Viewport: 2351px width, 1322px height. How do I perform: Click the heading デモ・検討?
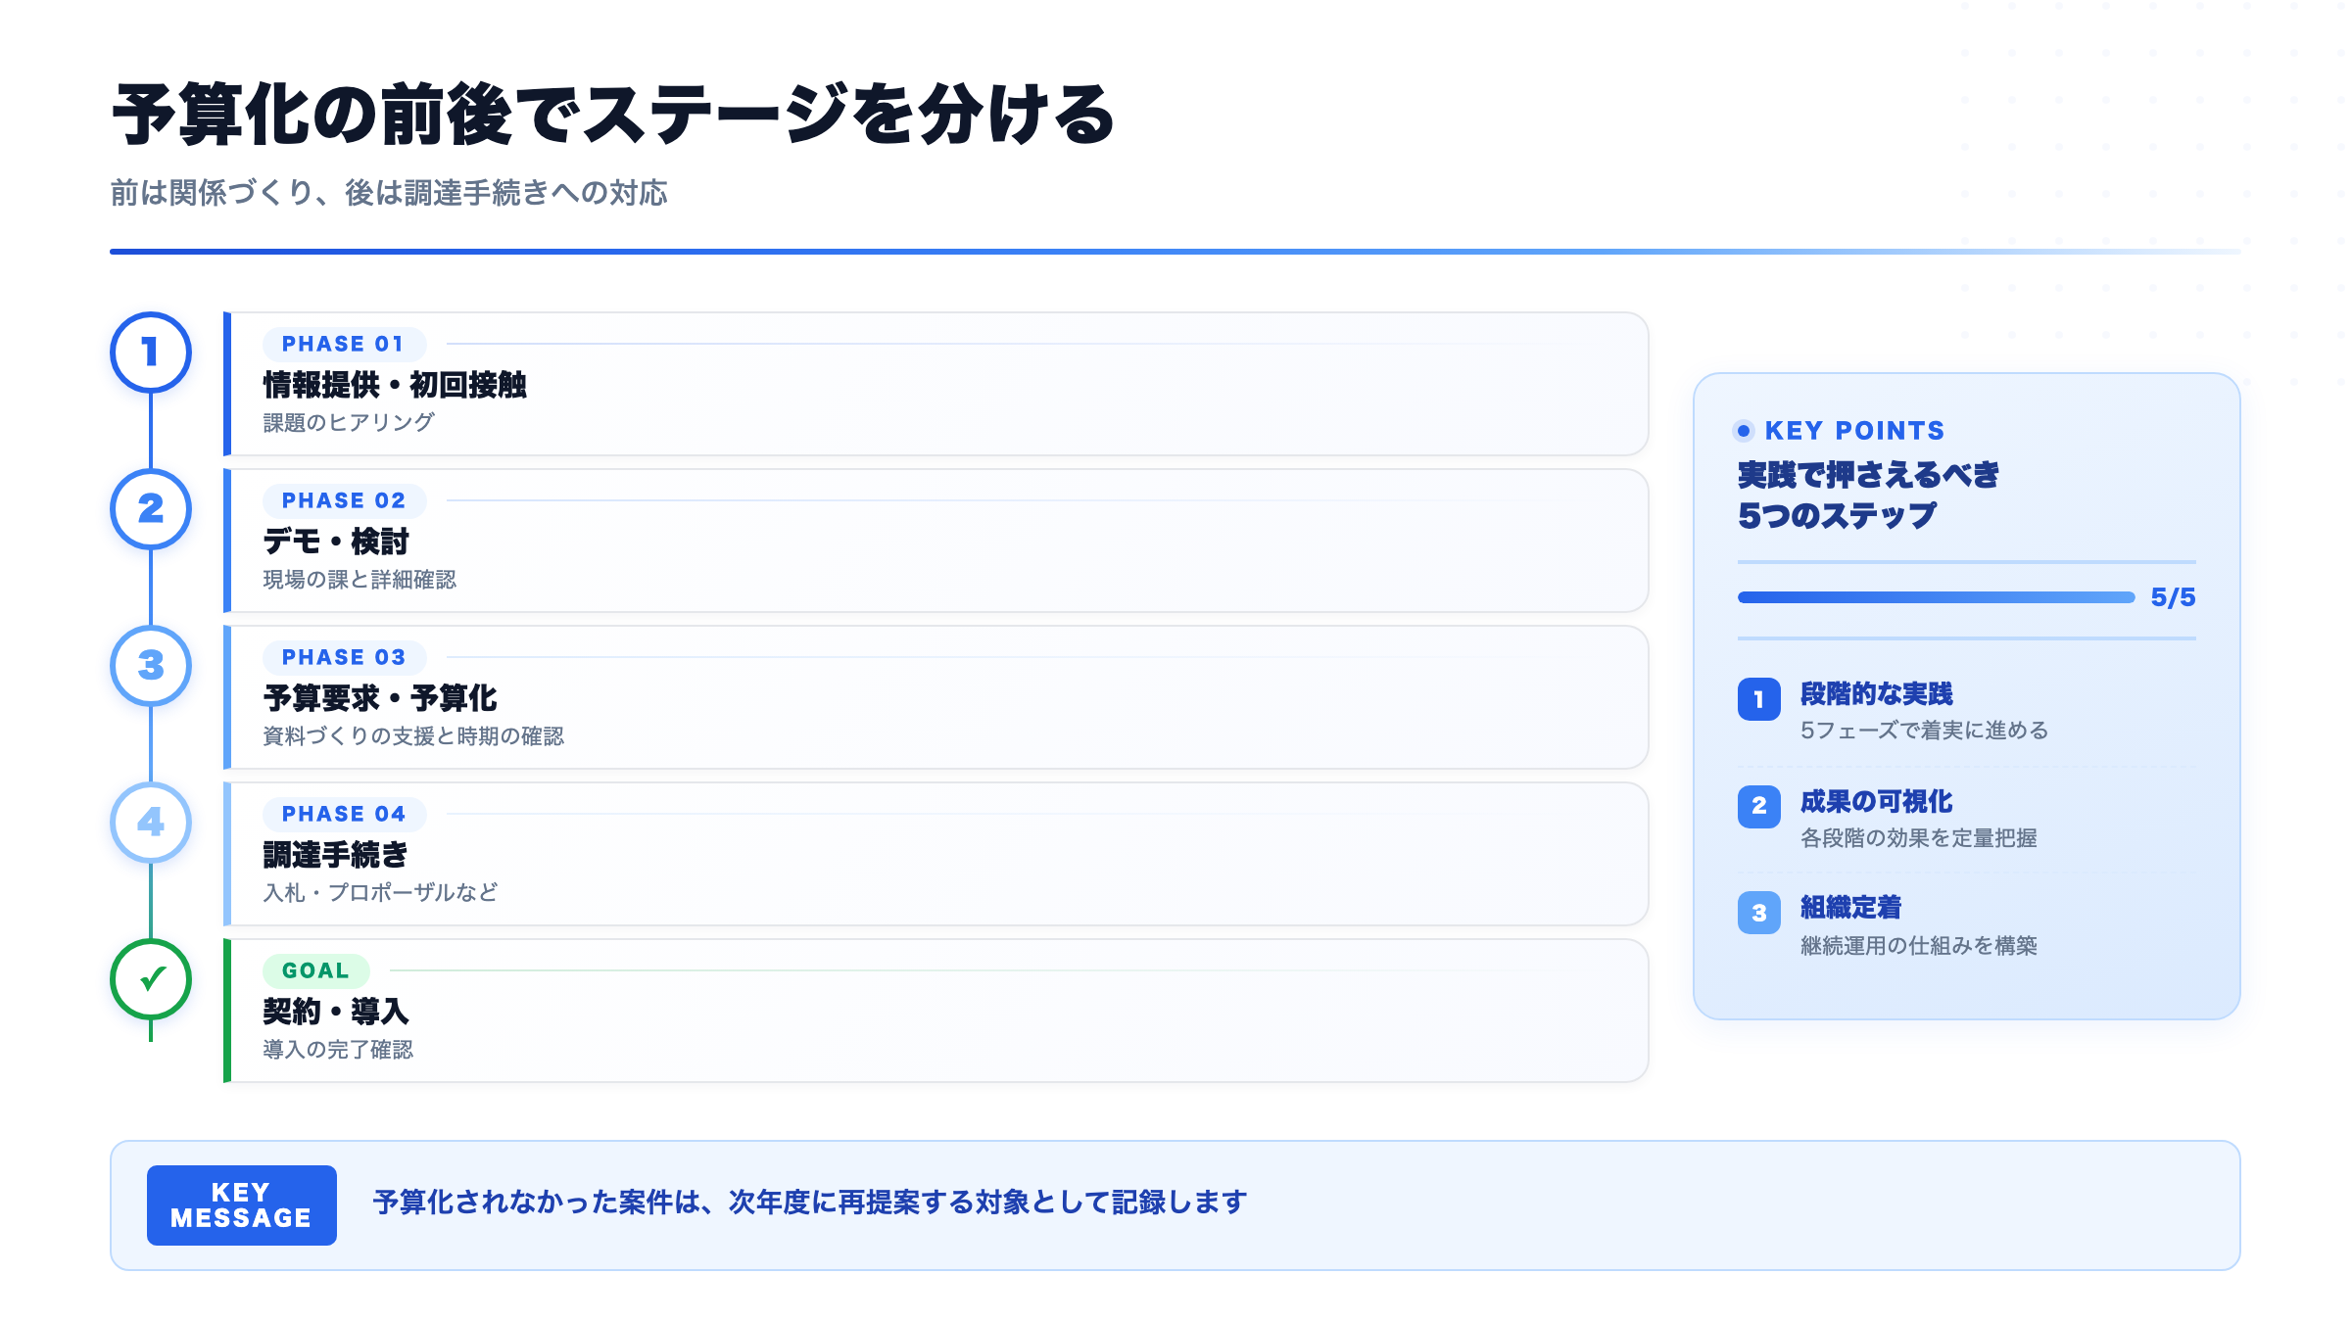point(336,542)
